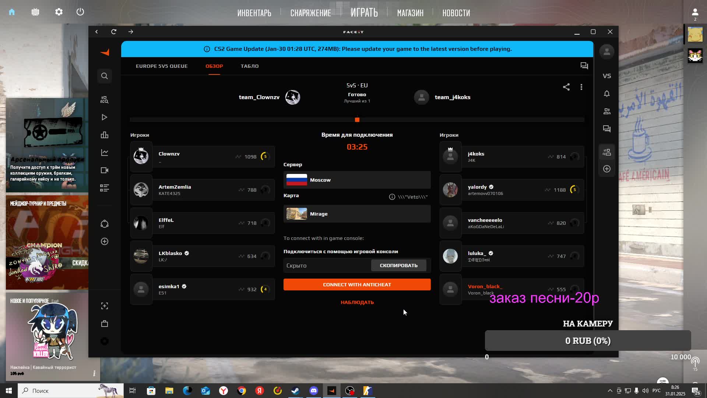
Task: Open player ElffeL's row
Action: (203, 223)
